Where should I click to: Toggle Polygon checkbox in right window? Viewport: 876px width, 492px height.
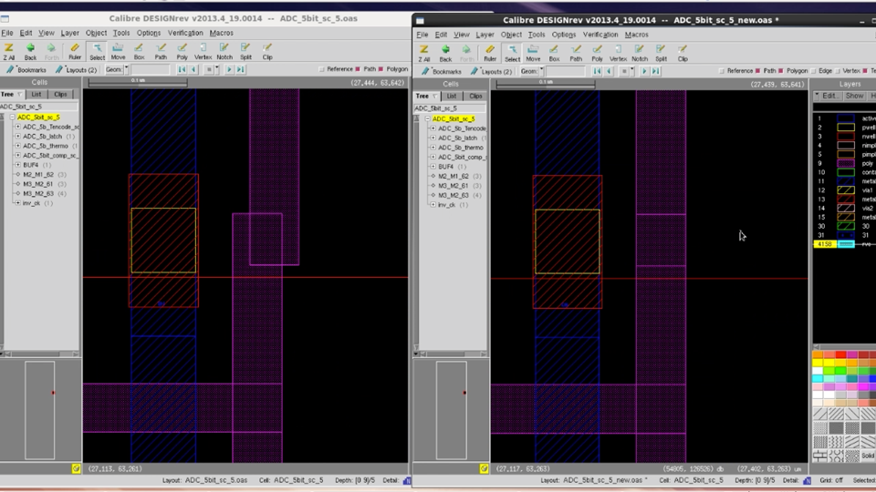[x=780, y=71]
